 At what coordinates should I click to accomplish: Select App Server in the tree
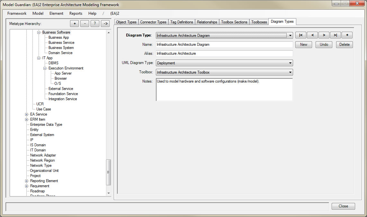pos(63,73)
